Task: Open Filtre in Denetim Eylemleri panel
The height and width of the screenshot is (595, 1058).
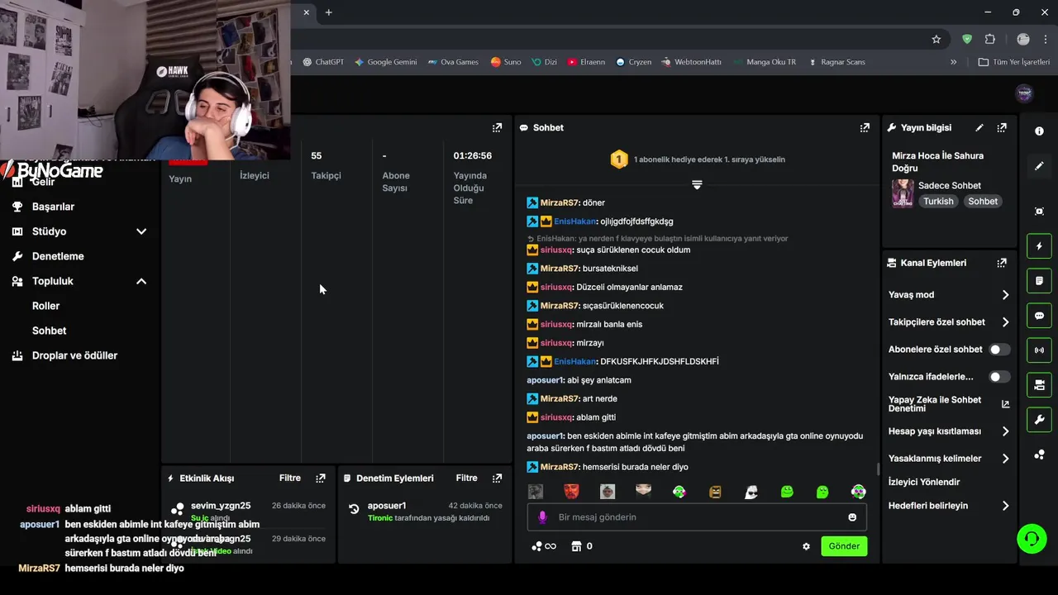Action: click(x=467, y=478)
